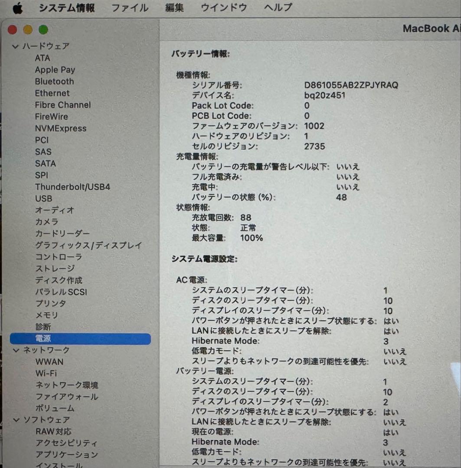Select the highlighted 電源 item
Image resolution: width=461 pixels, height=468 pixels.
(80, 339)
